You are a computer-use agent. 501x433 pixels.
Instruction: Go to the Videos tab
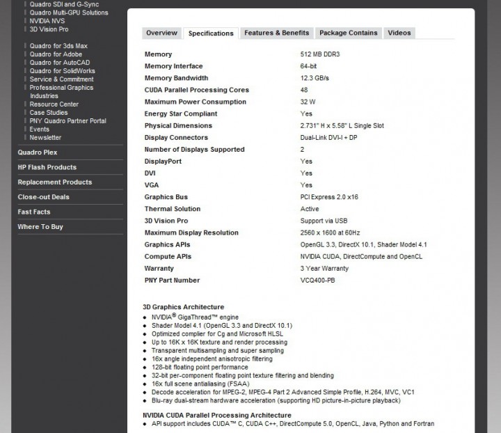tap(399, 33)
